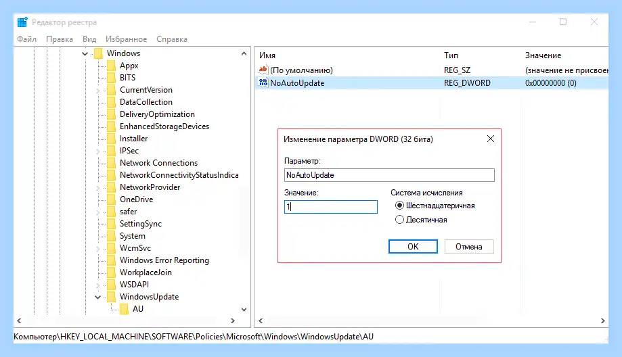Viewport: 622px width, 357px height.
Task: Select the WorkplaceJoin folder icon
Action: (112, 272)
